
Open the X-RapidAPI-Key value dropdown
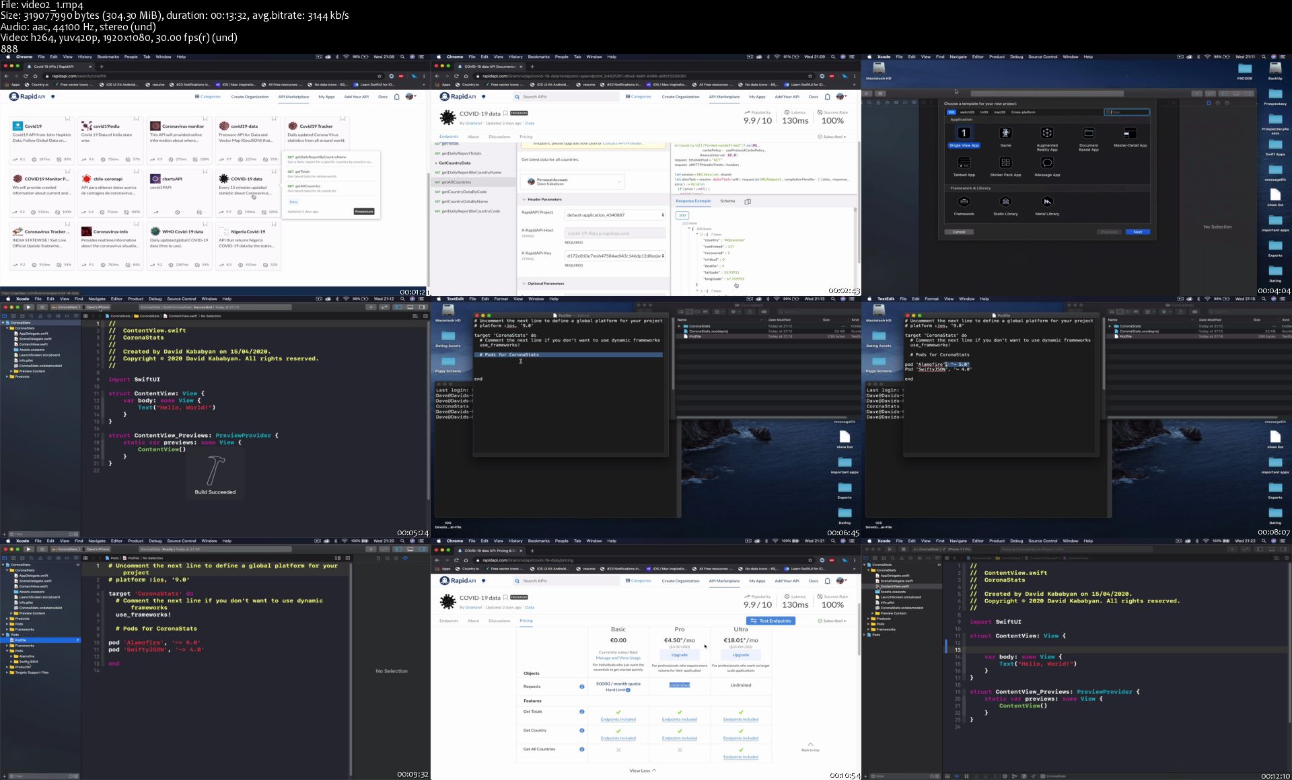click(x=615, y=256)
